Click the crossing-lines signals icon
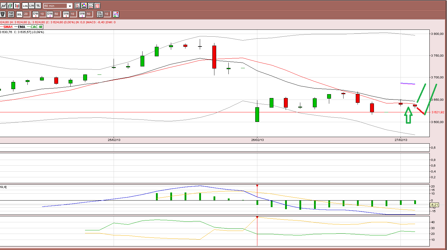 pos(116,14)
